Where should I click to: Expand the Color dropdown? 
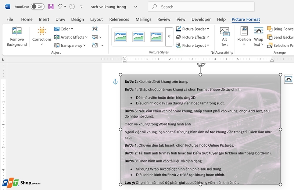tap(64, 29)
